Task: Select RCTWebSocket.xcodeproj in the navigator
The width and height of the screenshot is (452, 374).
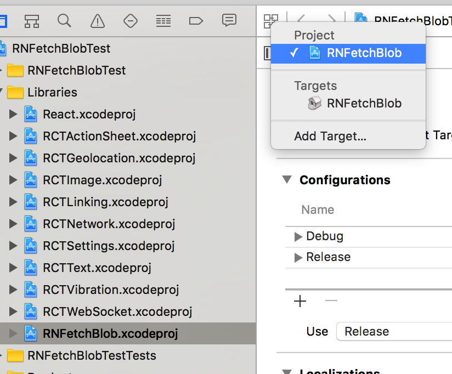Action: [x=117, y=311]
